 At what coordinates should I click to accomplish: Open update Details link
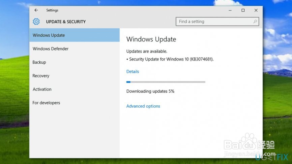(133, 72)
